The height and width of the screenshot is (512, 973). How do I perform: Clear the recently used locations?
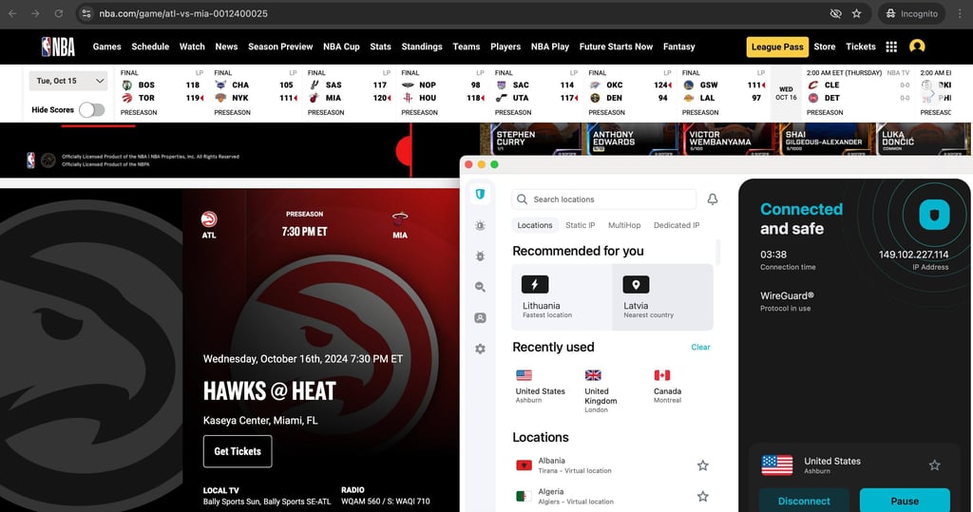pyautogui.click(x=700, y=347)
